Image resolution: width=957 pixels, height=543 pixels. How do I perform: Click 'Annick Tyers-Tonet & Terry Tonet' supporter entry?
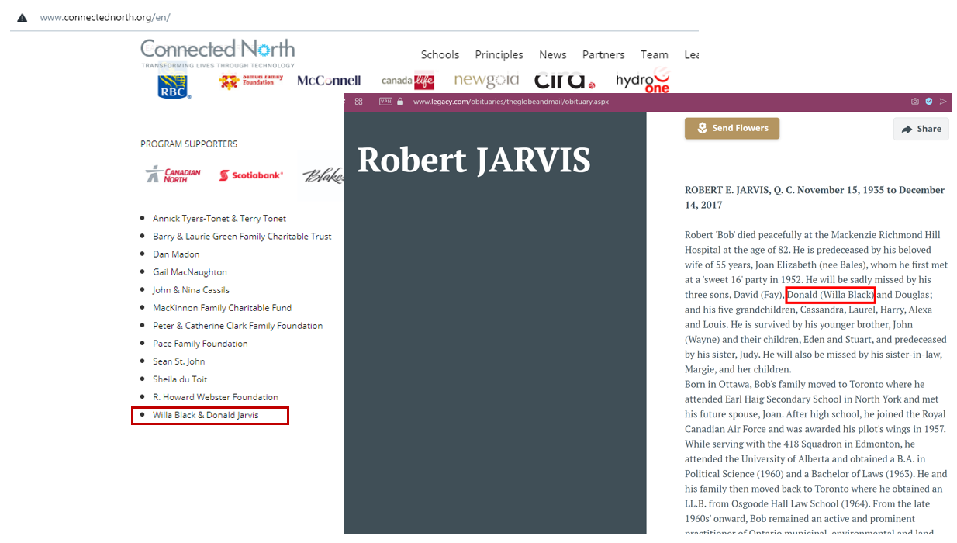coord(219,219)
